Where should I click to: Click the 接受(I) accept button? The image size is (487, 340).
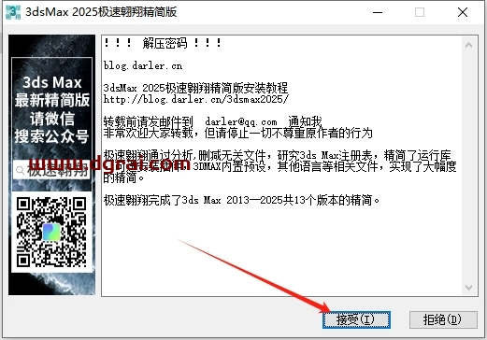pos(356,319)
